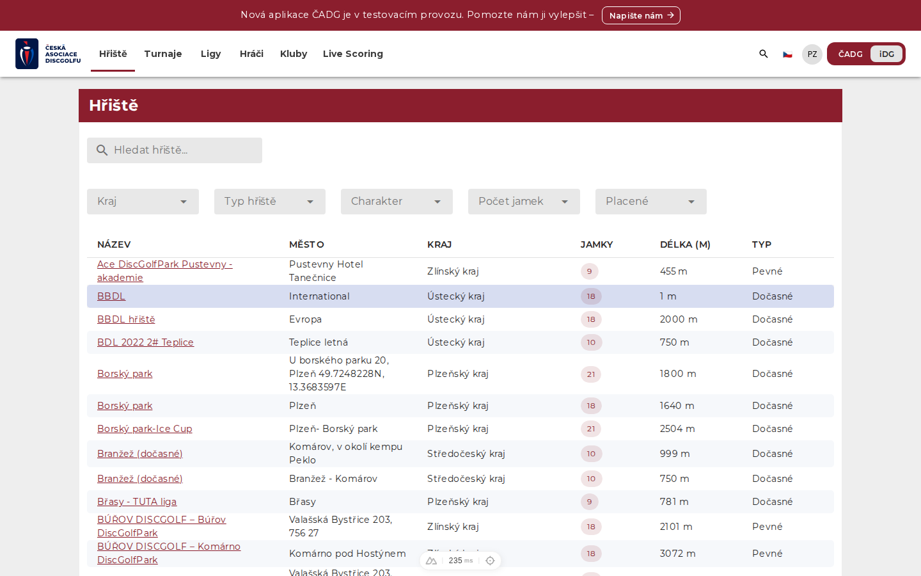Image resolution: width=921 pixels, height=576 pixels.
Task: Open the Typ hřiště dropdown
Action: pos(270,202)
